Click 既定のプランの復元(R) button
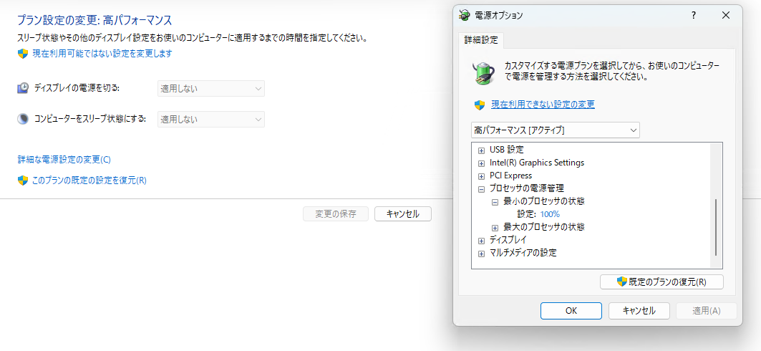The width and height of the screenshot is (761, 351). (661, 282)
